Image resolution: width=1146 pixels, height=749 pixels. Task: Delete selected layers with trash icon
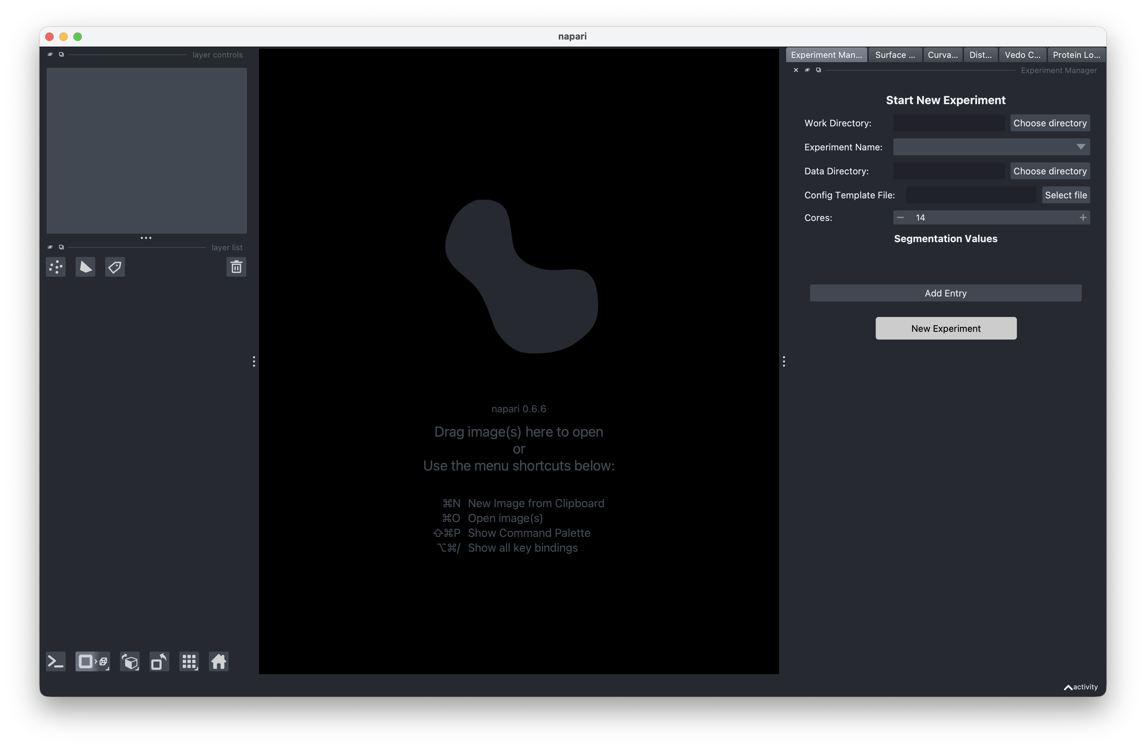[x=236, y=267]
